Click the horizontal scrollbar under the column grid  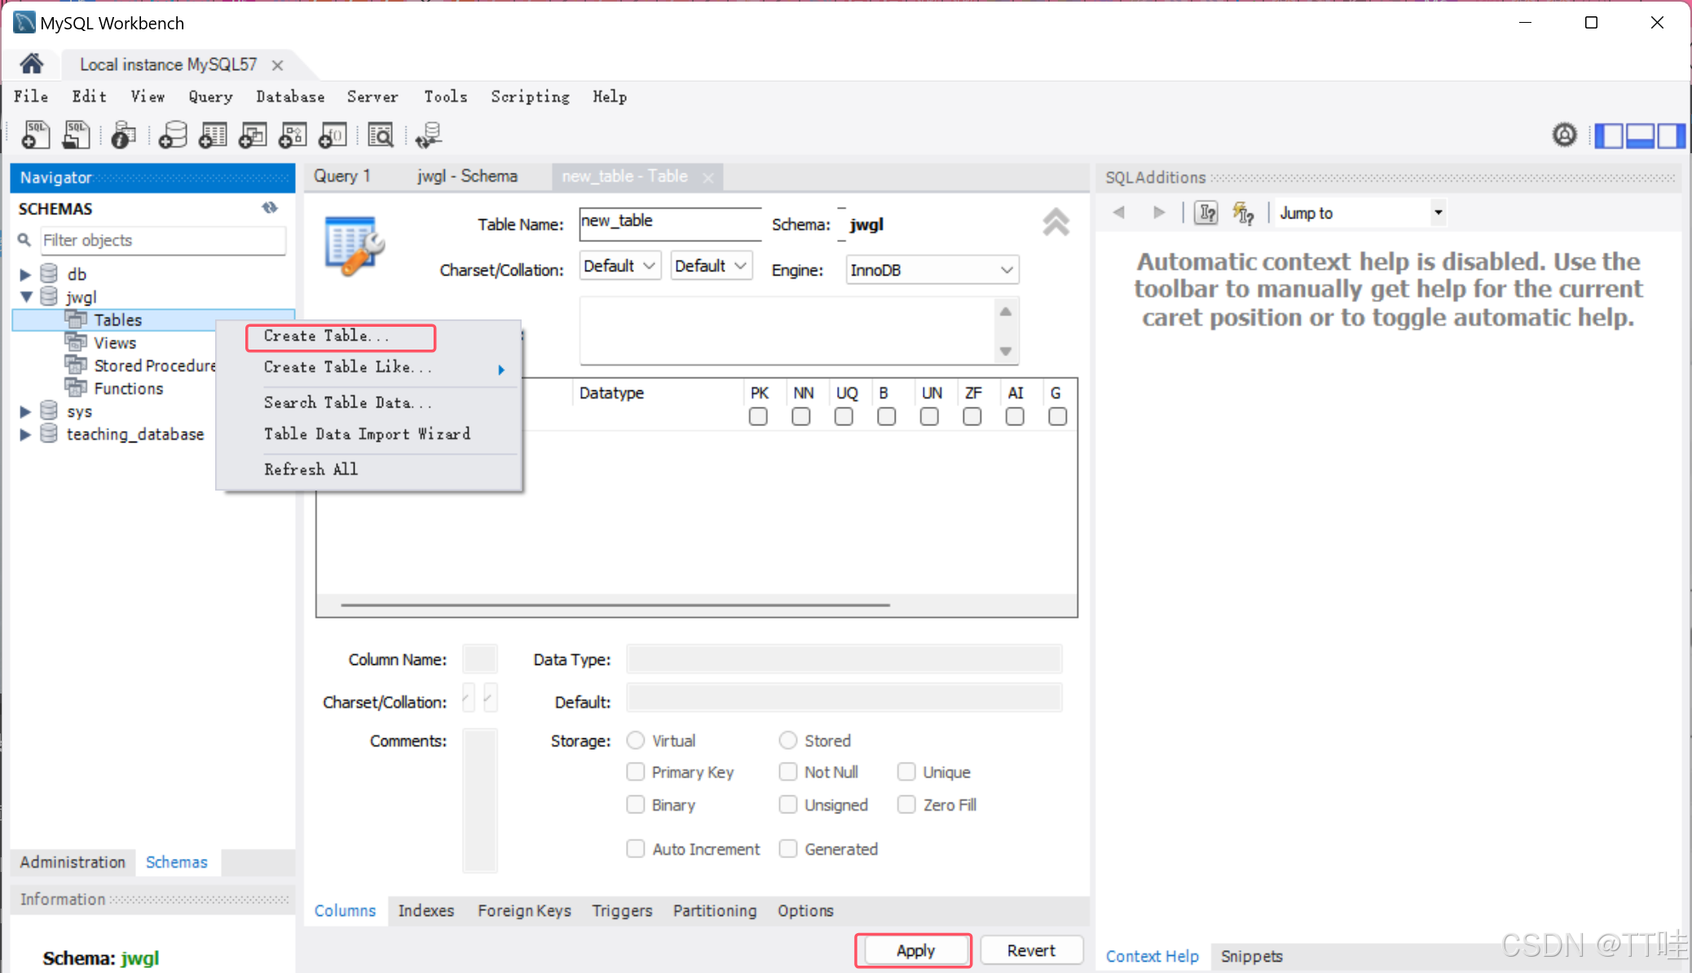(x=615, y=605)
